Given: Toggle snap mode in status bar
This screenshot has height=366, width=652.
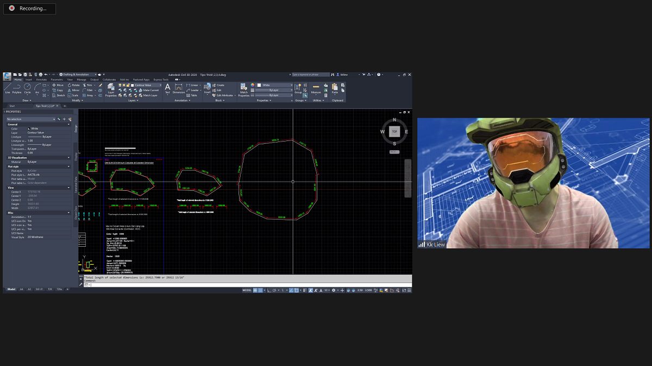Looking at the screenshot, I should pyautogui.click(x=260, y=290).
